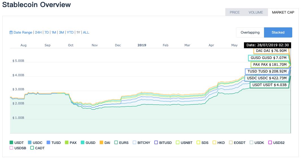This screenshot has width=301, height=160.
Task: Click the GUSD $7.07M tooltip label
Action: (269, 58)
